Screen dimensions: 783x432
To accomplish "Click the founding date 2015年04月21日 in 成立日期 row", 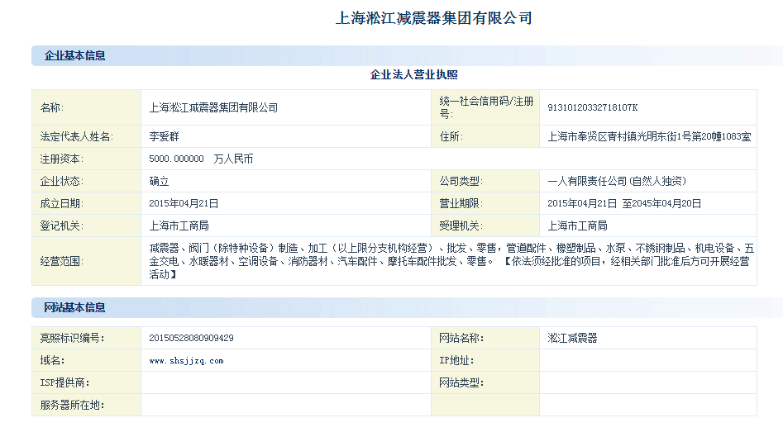I will (184, 203).
